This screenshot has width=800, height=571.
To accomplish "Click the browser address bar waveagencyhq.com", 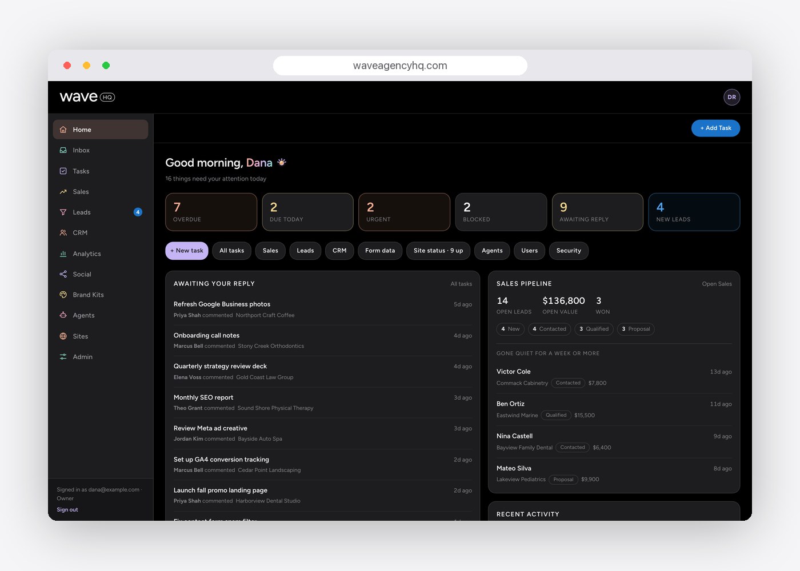I will click(x=400, y=66).
